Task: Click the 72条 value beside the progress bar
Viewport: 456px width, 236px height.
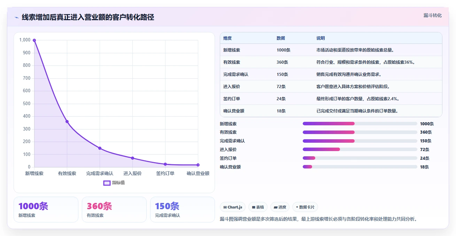Action: coord(425,150)
